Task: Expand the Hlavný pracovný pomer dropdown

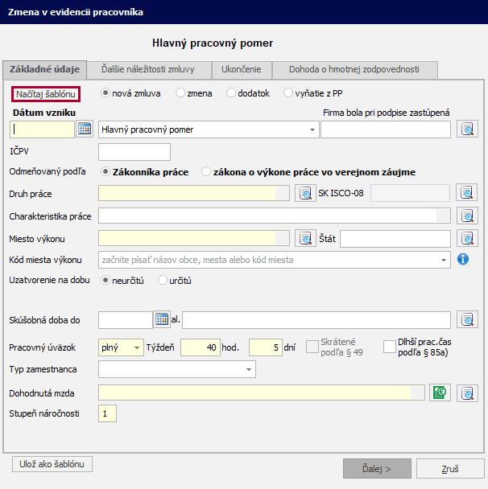Action: click(312, 129)
